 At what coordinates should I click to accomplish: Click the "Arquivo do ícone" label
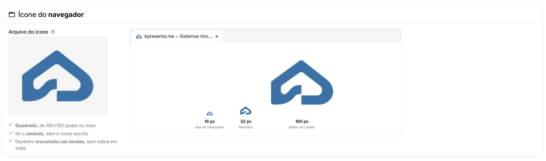28,32
